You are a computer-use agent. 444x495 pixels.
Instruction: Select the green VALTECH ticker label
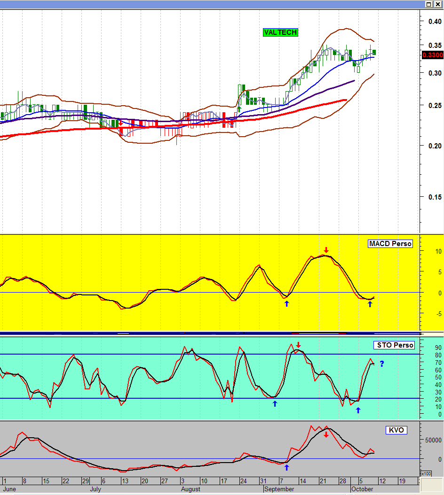pyautogui.click(x=280, y=32)
